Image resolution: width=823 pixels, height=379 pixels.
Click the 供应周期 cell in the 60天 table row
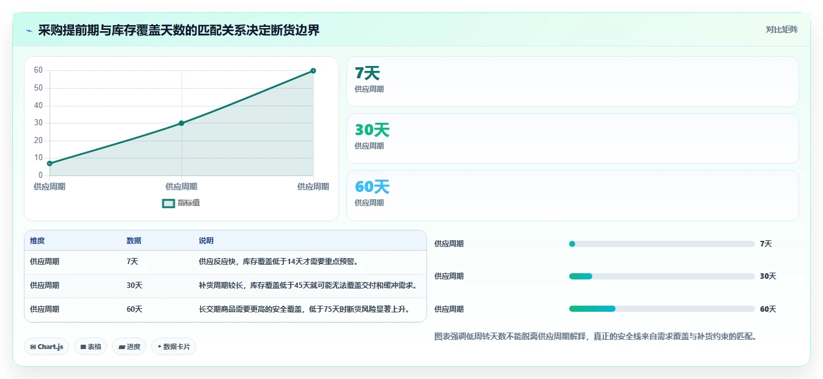[45, 309]
